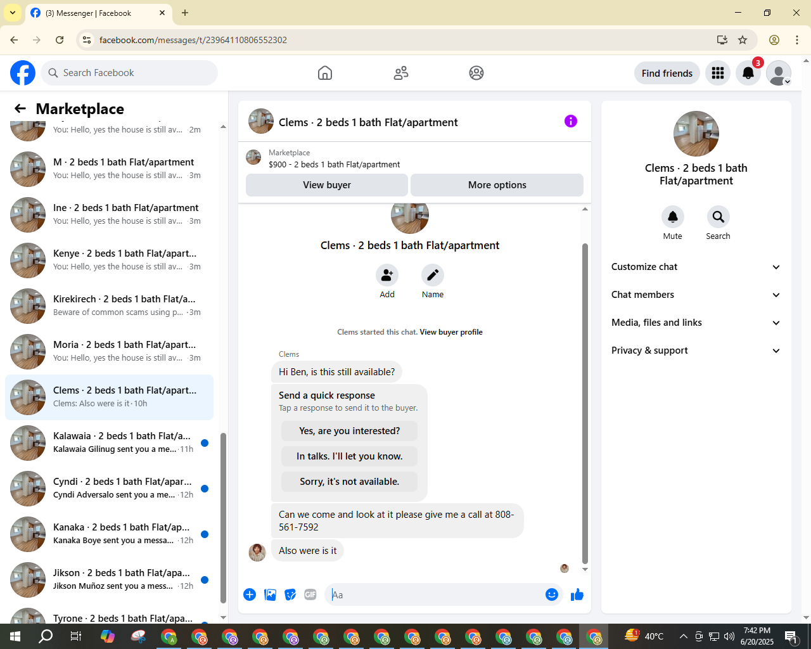Send a thumbs up like

(577, 594)
